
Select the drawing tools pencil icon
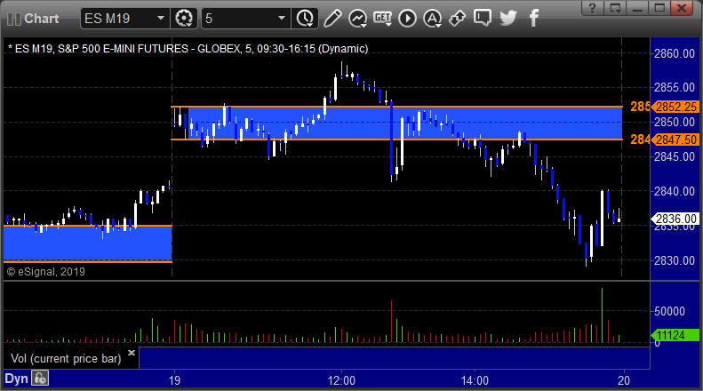pos(332,19)
